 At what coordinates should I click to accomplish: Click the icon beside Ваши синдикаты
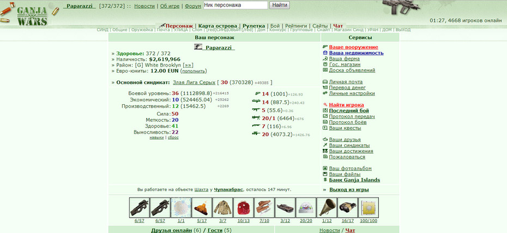click(x=325, y=145)
